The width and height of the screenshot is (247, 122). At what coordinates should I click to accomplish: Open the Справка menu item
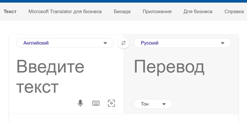point(234,11)
